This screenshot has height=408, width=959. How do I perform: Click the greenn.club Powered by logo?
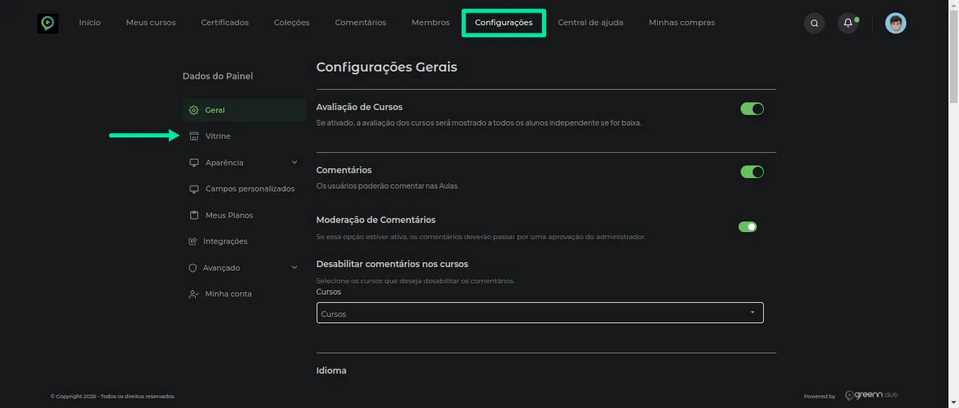(871, 395)
